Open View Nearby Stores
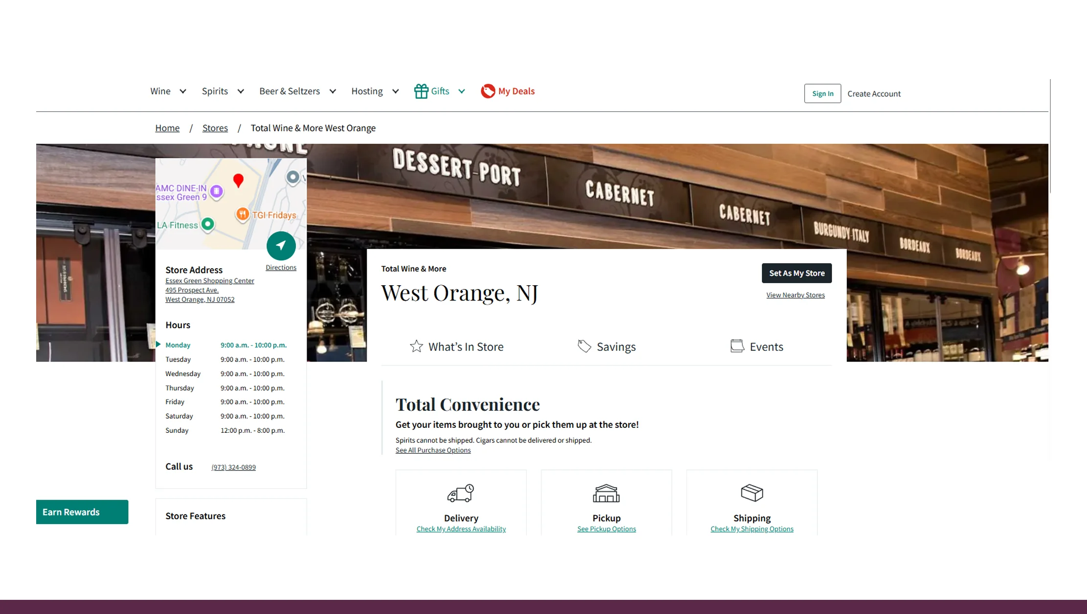 pyautogui.click(x=795, y=295)
